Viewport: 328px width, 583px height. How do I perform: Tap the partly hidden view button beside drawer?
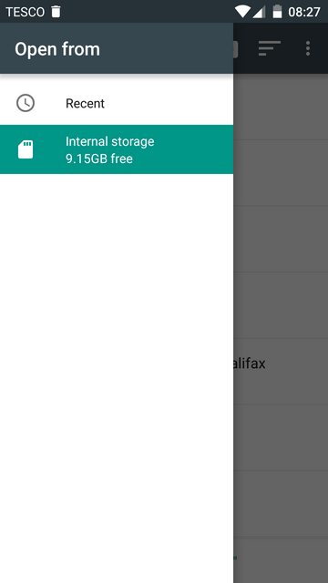click(x=236, y=49)
